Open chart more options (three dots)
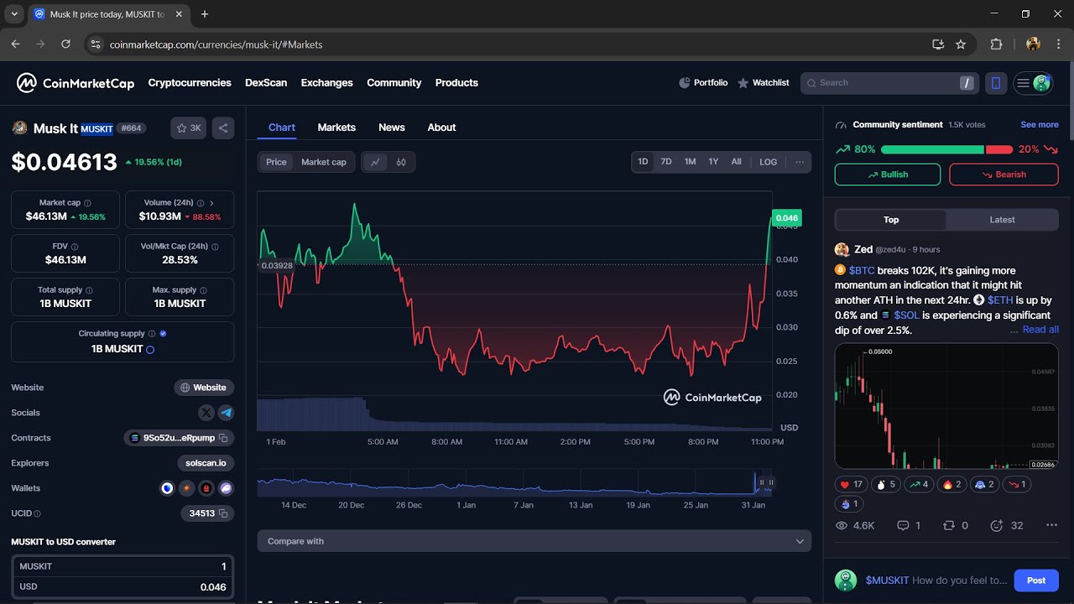Image resolution: width=1074 pixels, height=604 pixels. click(800, 162)
